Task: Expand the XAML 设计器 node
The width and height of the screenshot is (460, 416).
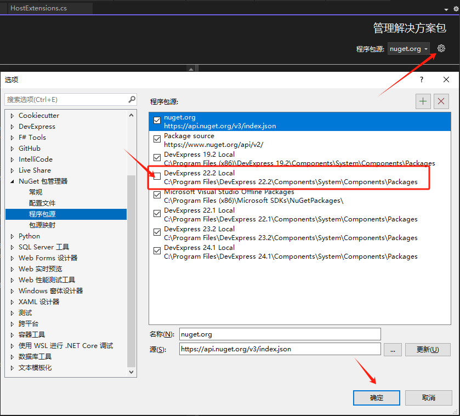Action: (12, 302)
